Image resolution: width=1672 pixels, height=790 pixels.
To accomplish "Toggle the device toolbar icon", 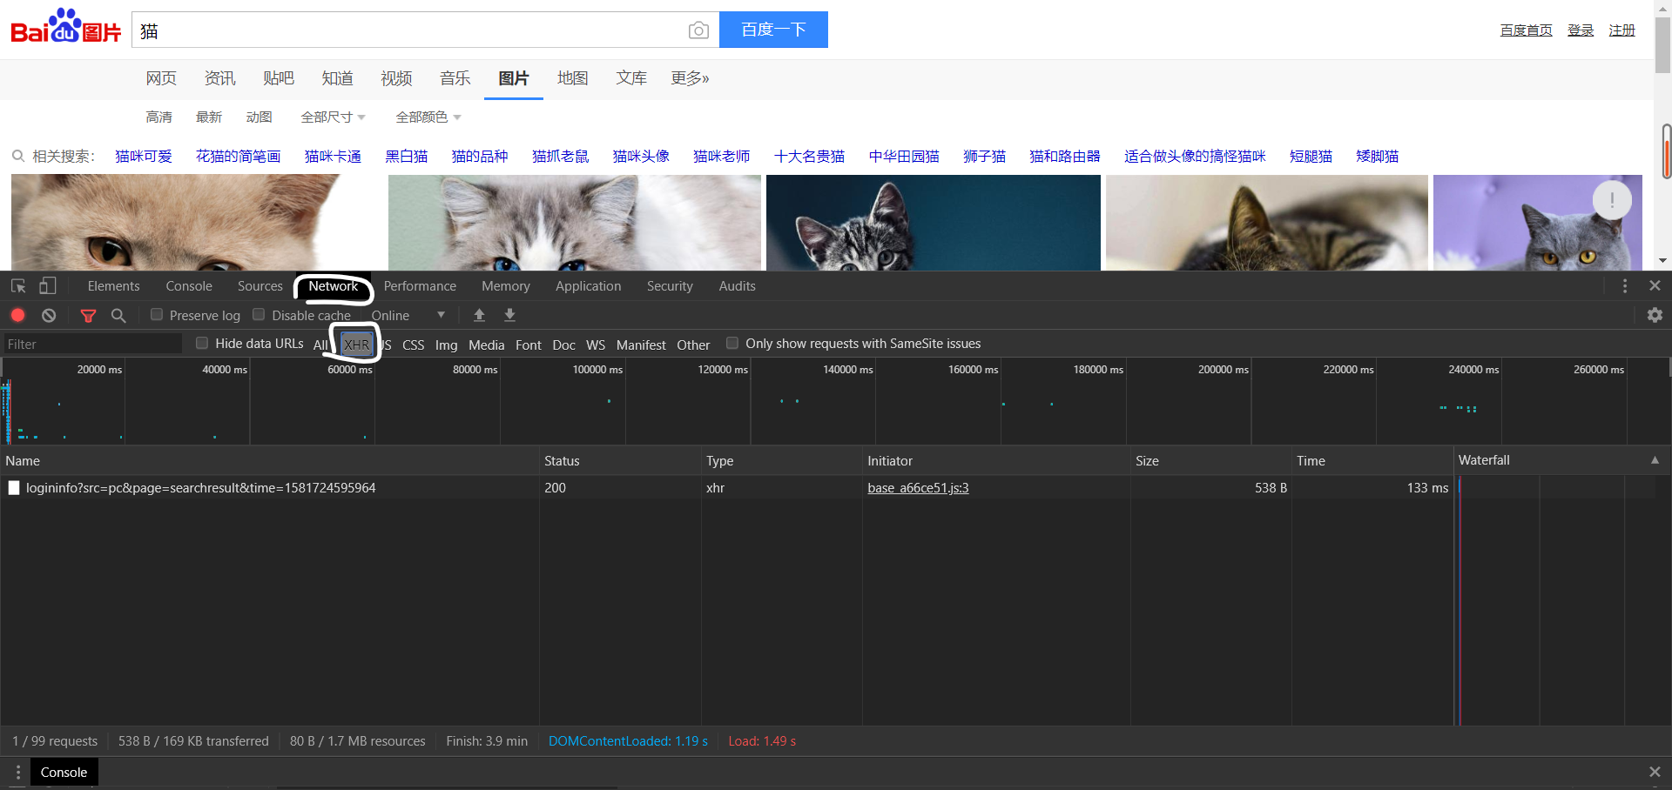I will click(x=48, y=285).
